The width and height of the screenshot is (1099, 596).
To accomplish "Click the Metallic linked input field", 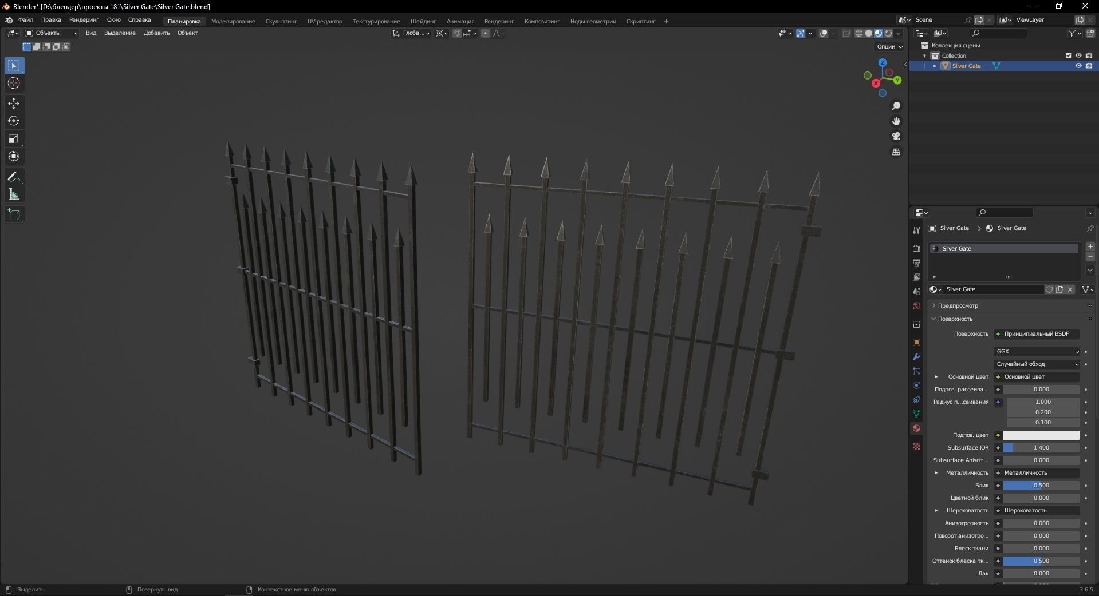I will click(1037, 473).
